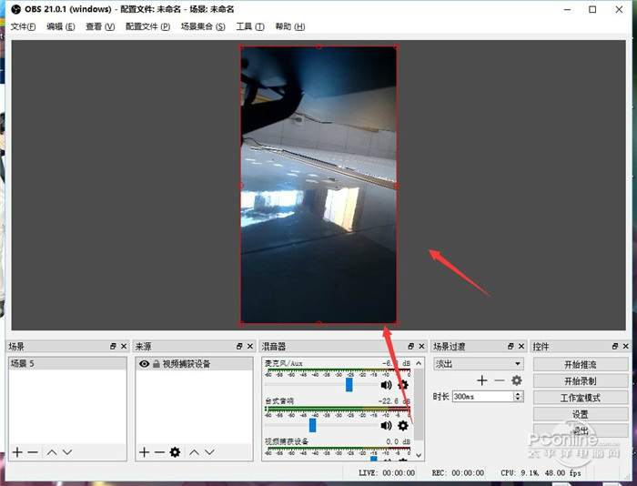
Task: Move source down in 来源 panel
Action: tap(209, 451)
